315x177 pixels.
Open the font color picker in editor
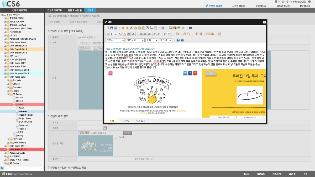click(x=125, y=34)
